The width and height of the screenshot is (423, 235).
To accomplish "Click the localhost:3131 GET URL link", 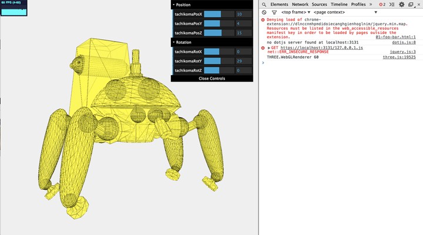I will click(321, 47).
